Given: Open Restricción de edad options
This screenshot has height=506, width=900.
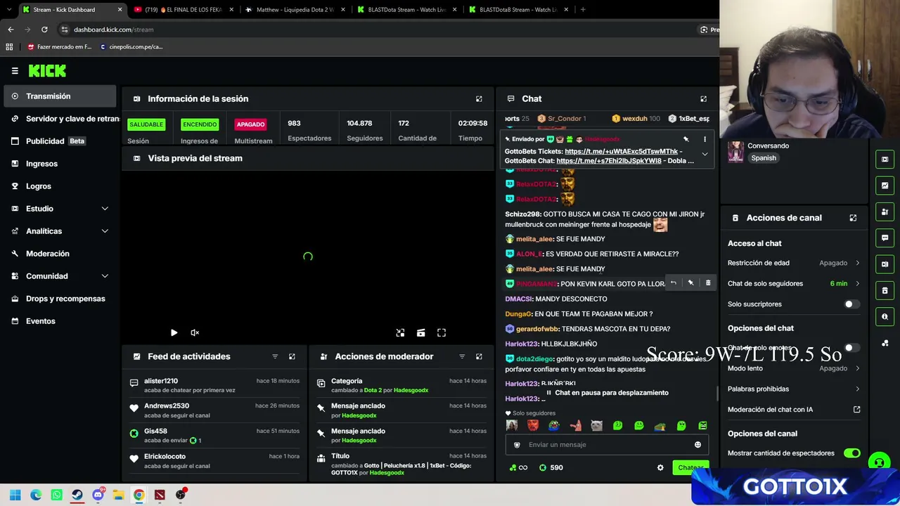Looking at the screenshot, I should pos(794,263).
